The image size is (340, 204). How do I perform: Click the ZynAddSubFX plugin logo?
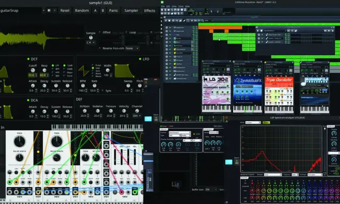coord(248,80)
